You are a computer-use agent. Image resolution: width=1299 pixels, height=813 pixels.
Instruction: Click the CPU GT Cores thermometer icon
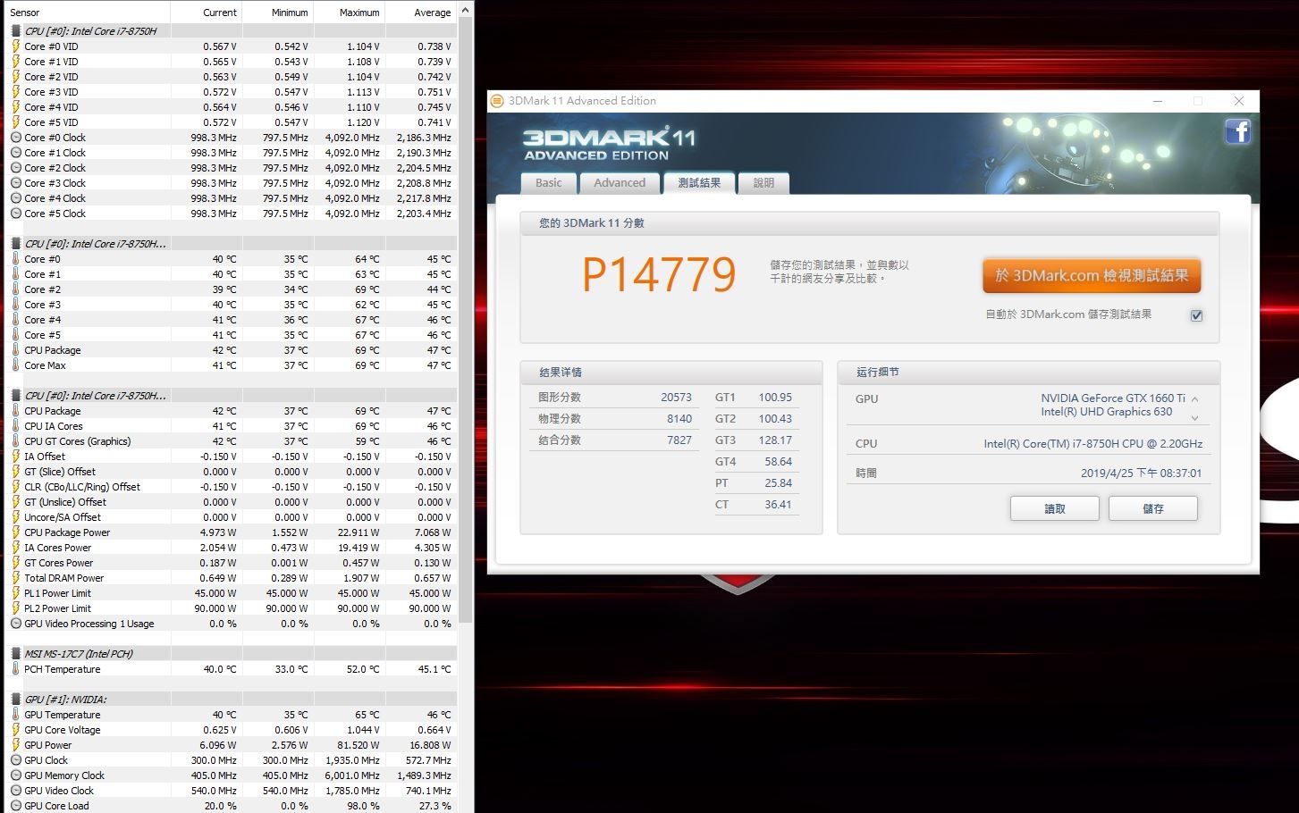(16, 441)
